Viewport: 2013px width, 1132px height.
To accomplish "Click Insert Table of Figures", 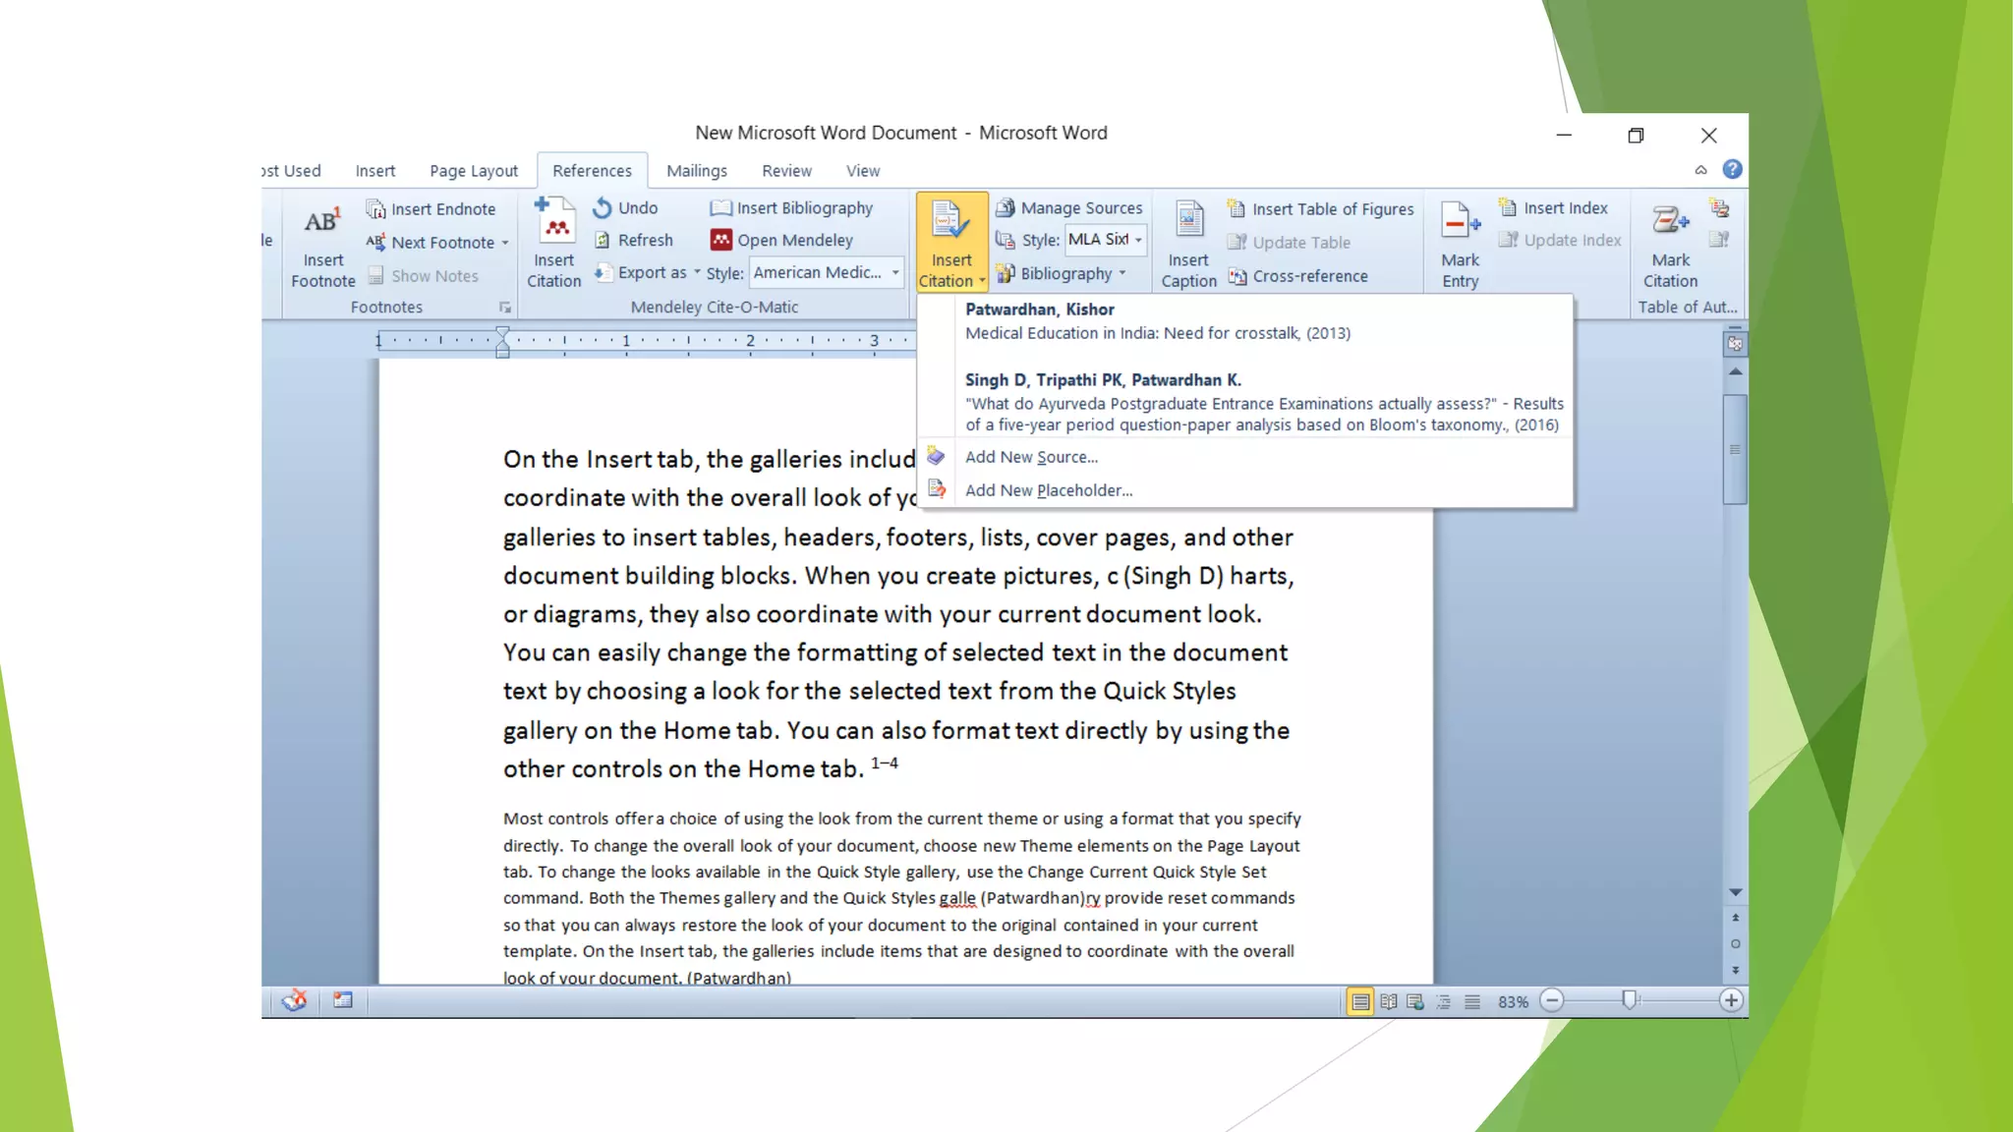I will [x=1320, y=209].
